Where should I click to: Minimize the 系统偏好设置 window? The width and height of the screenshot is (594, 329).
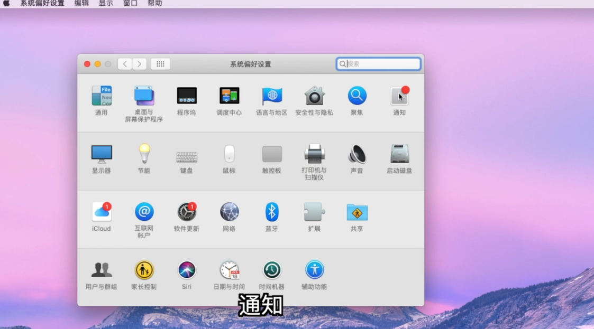pyautogui.click(x=98, y=64)
